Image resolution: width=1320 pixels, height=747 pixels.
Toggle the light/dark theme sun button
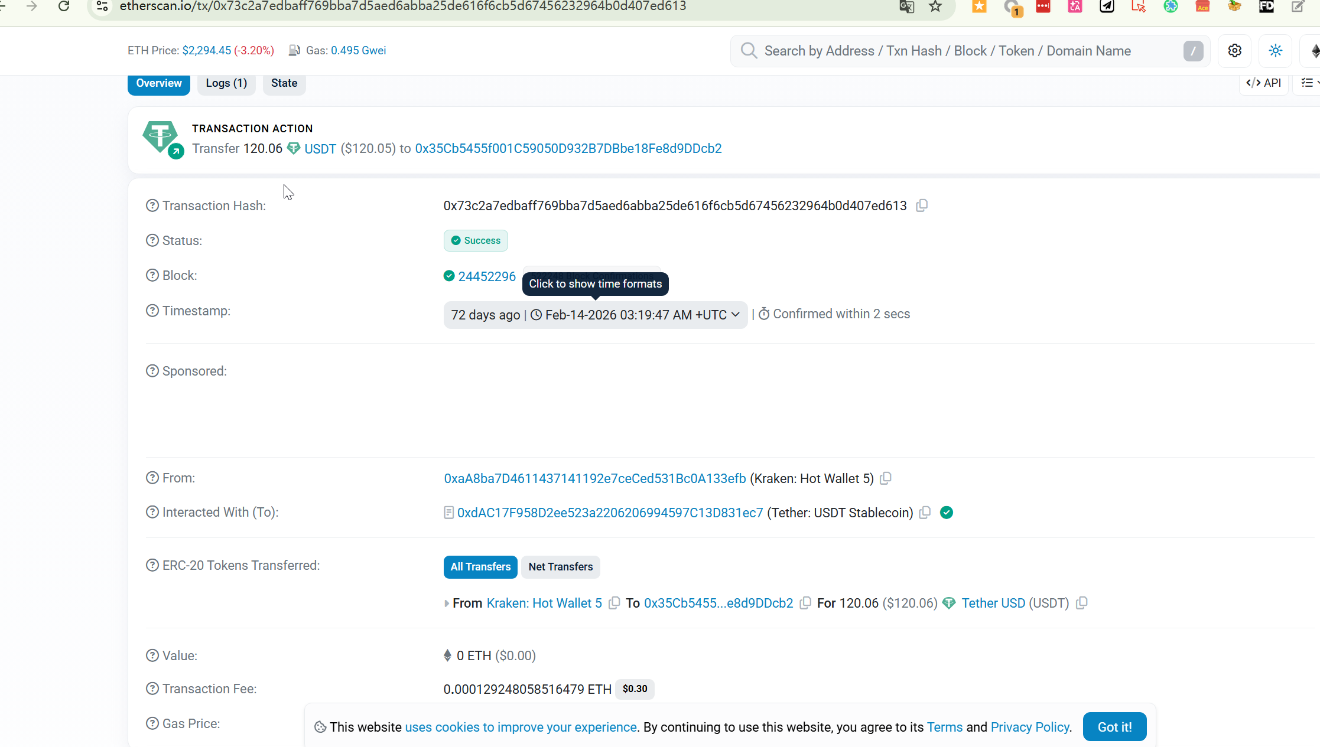pos(1276,51)
